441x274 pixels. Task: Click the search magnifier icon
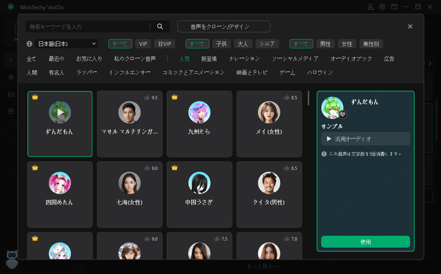[160, 26]
